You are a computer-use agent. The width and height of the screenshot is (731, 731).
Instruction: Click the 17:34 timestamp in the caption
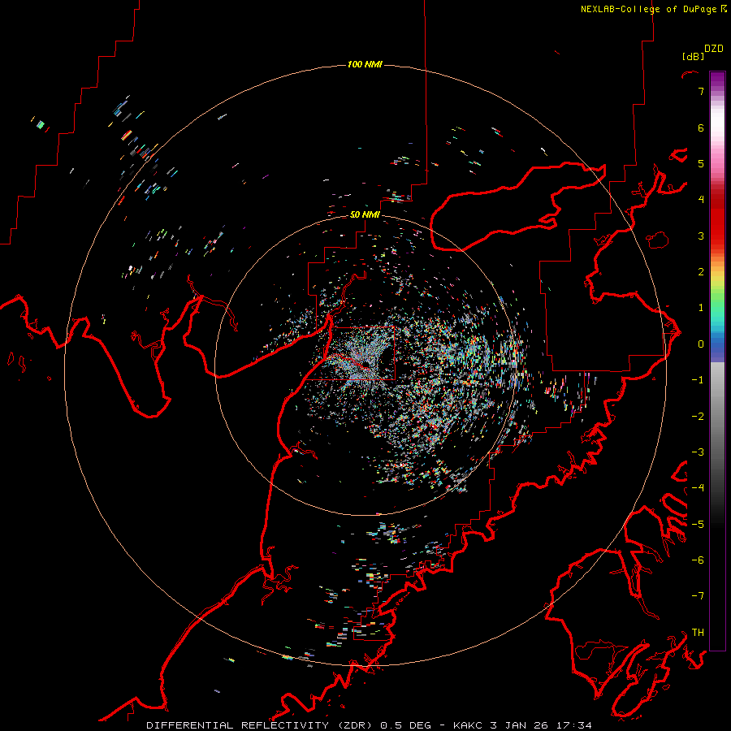coord(575,725)
